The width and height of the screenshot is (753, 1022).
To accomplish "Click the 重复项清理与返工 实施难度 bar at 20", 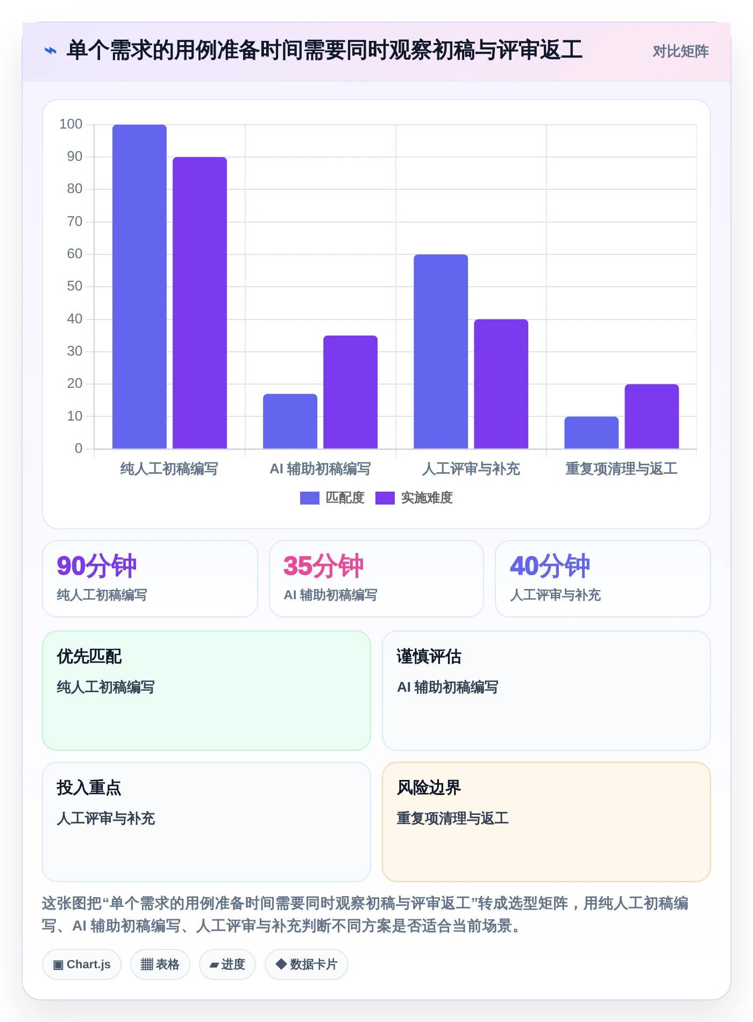I will click(651, 416).
